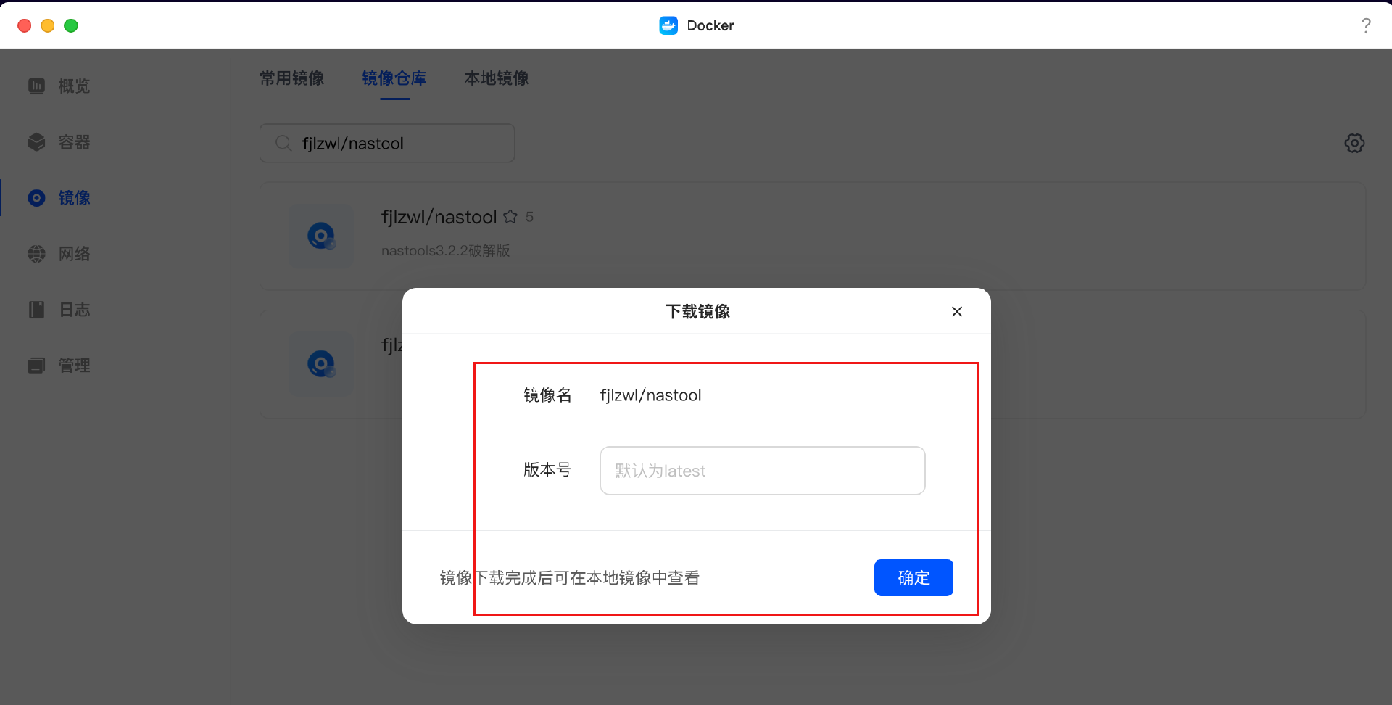Click the help question mark icon
This screenshot has width=1392, height=705.
tap(1366, 25)
